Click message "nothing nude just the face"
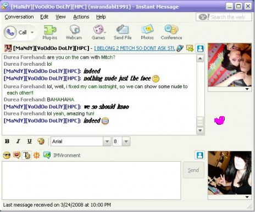This screenshot has width=255, height=212. pyautogui.click(x=117, y=78)
